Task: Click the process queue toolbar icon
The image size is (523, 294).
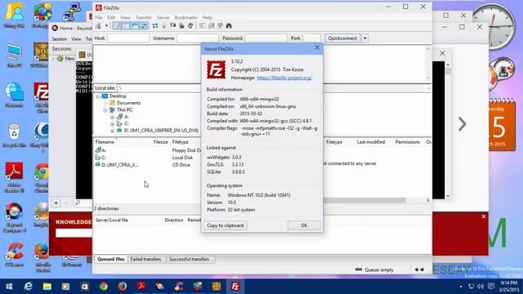Action: coord(164,26)
